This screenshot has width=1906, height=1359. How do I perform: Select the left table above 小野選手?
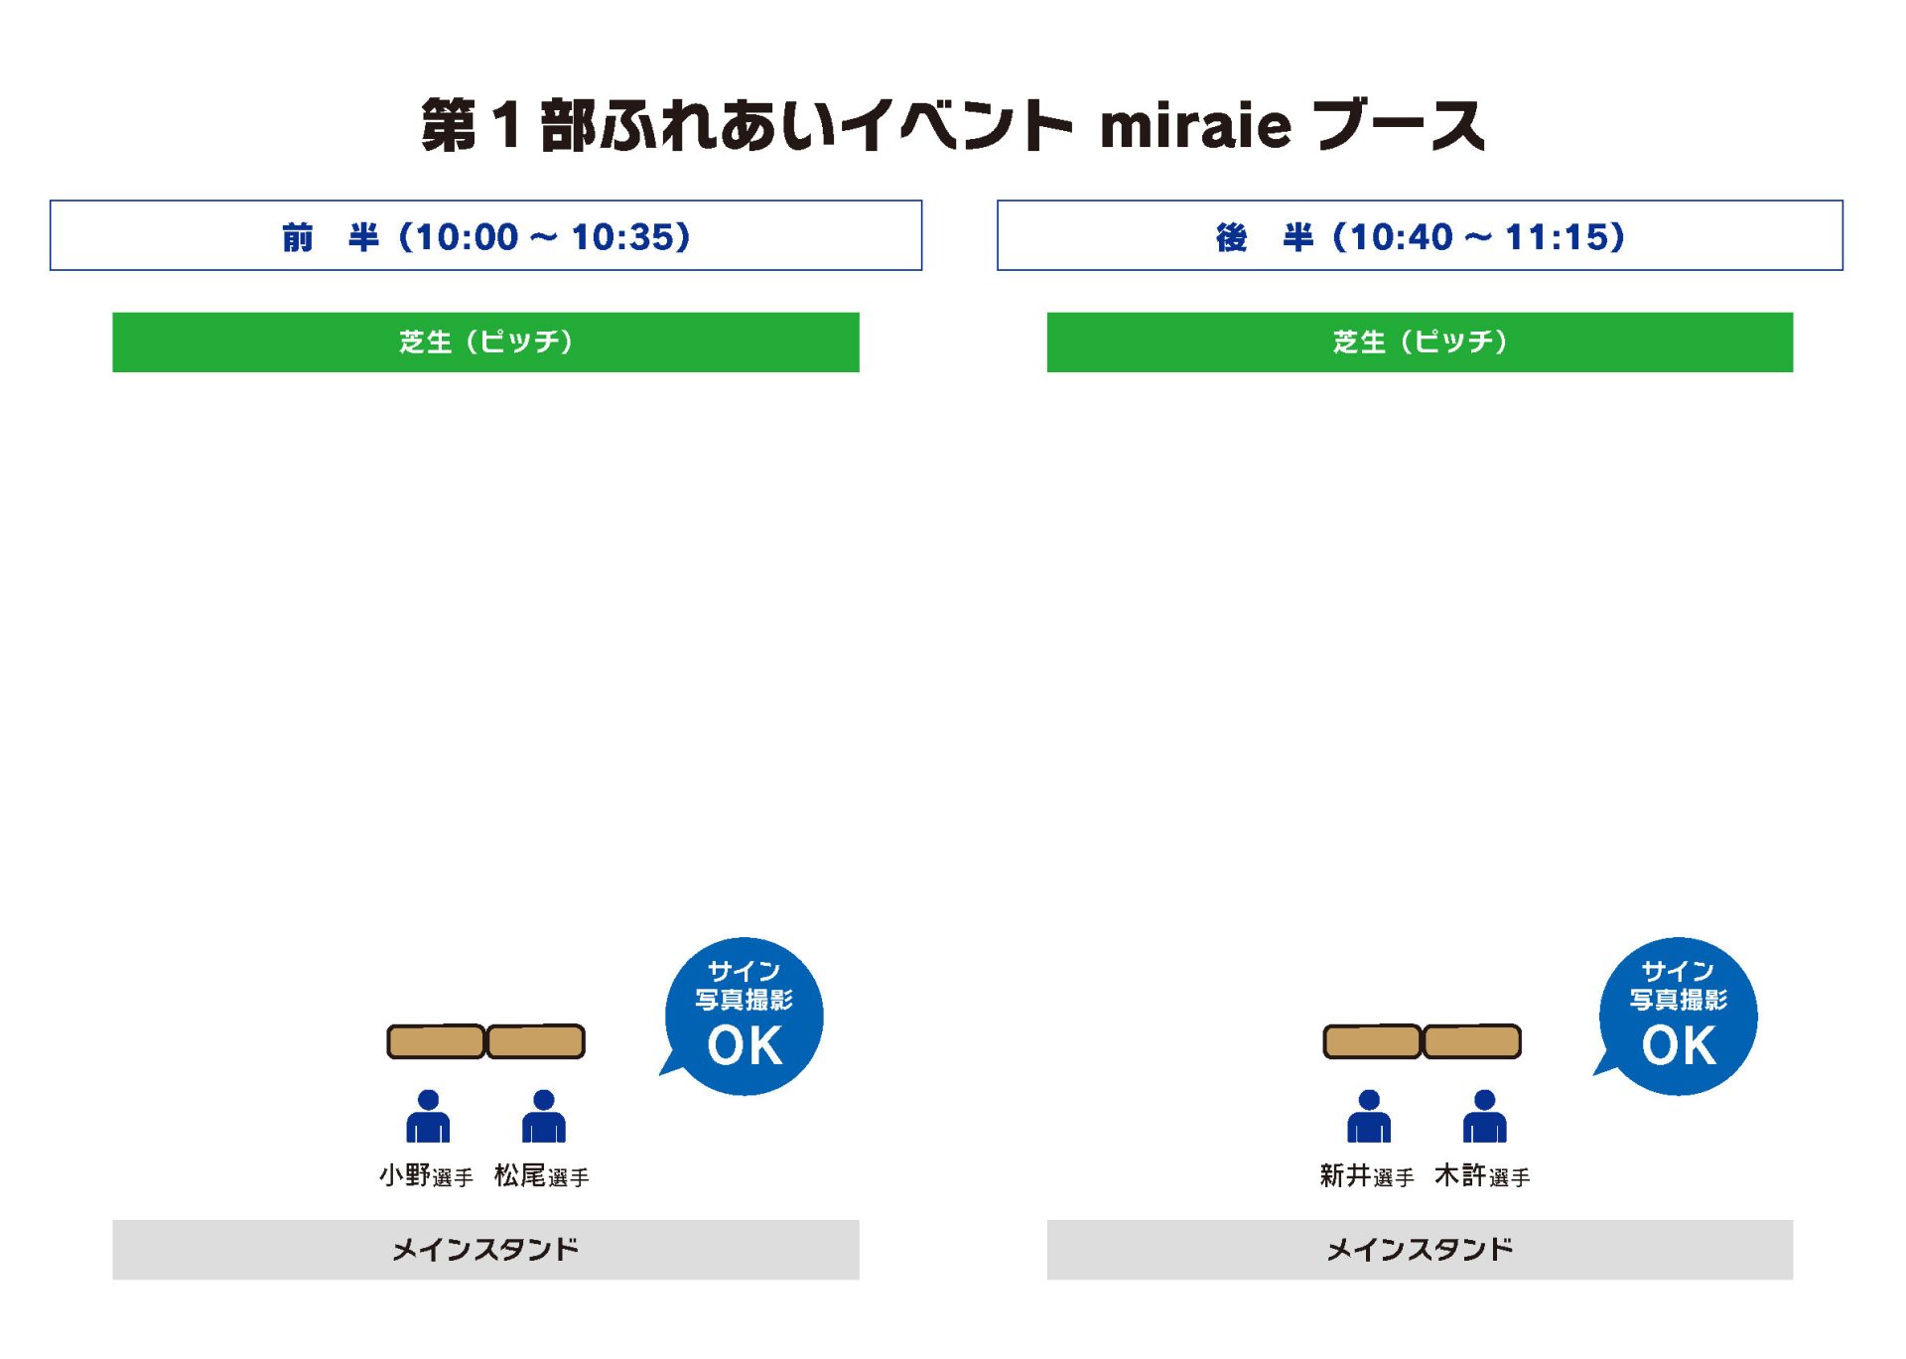(436, 1041)
